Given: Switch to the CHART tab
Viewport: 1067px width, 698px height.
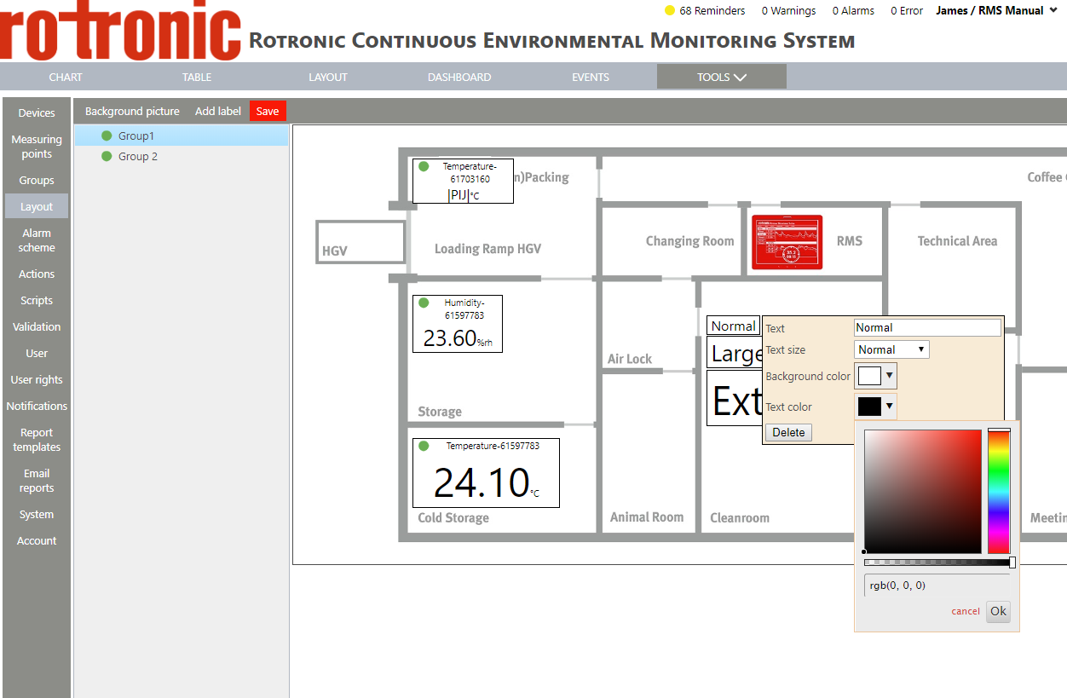Looking at the screenshot, I should tap(66, 77).
